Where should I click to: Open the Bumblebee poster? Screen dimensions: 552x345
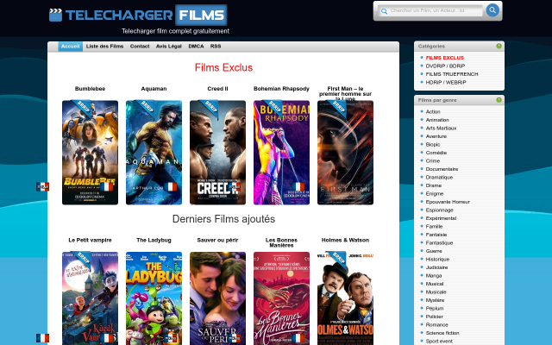pos(90,153)
